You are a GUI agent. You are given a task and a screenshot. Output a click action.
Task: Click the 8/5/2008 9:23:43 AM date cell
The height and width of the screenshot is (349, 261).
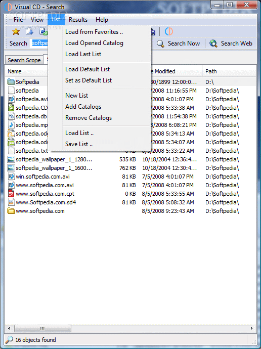168,211
